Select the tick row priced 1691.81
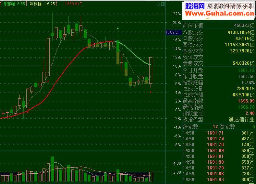Image resolution: width=256 pixels, height=184 pixels. 219,156
